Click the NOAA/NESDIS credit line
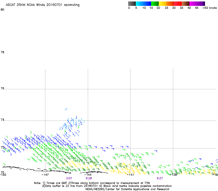The width and height of the screenshot is (218, 191). pyautogui.click(x=127, y=189)
